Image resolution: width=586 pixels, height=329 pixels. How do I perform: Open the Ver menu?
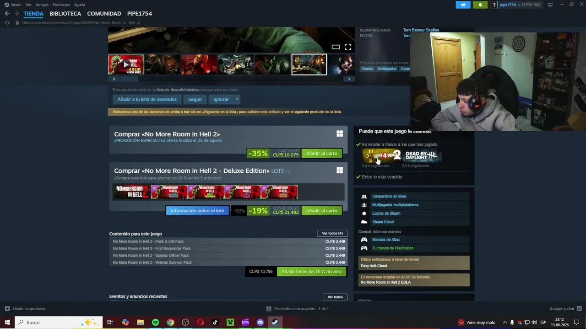click(x=28, y=5)
